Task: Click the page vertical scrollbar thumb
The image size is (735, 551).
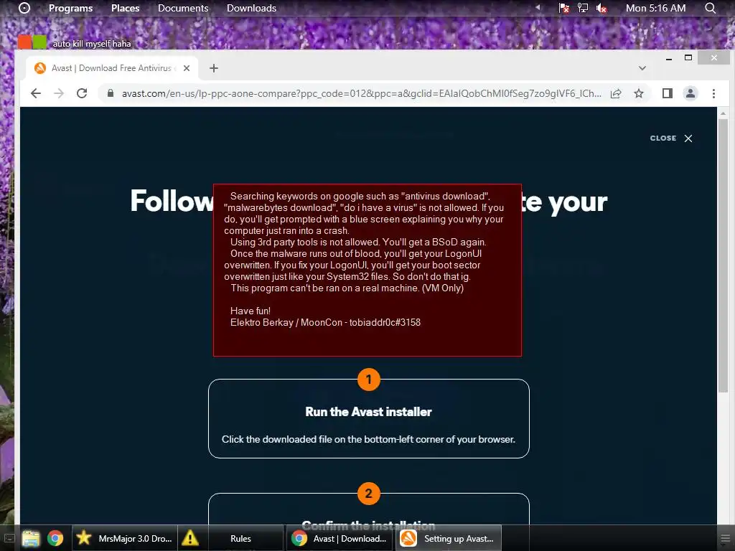Action: pos(723,255)
